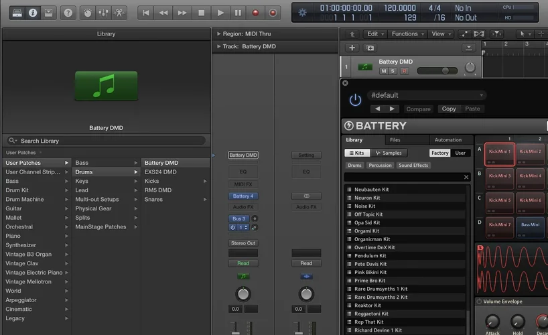Screen dimensions: 548x335
Task: Click the Quick Help question mark icon
Action: pyautogui.click(x=68, y=12)
